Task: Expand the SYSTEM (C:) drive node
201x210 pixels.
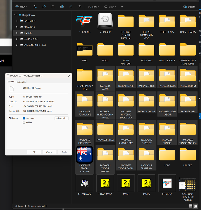Action: point(17,21)
